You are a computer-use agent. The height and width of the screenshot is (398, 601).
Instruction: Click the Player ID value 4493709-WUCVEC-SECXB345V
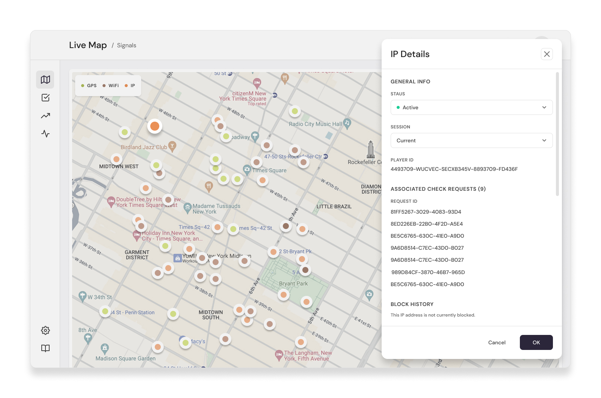[x=454, y=169]
